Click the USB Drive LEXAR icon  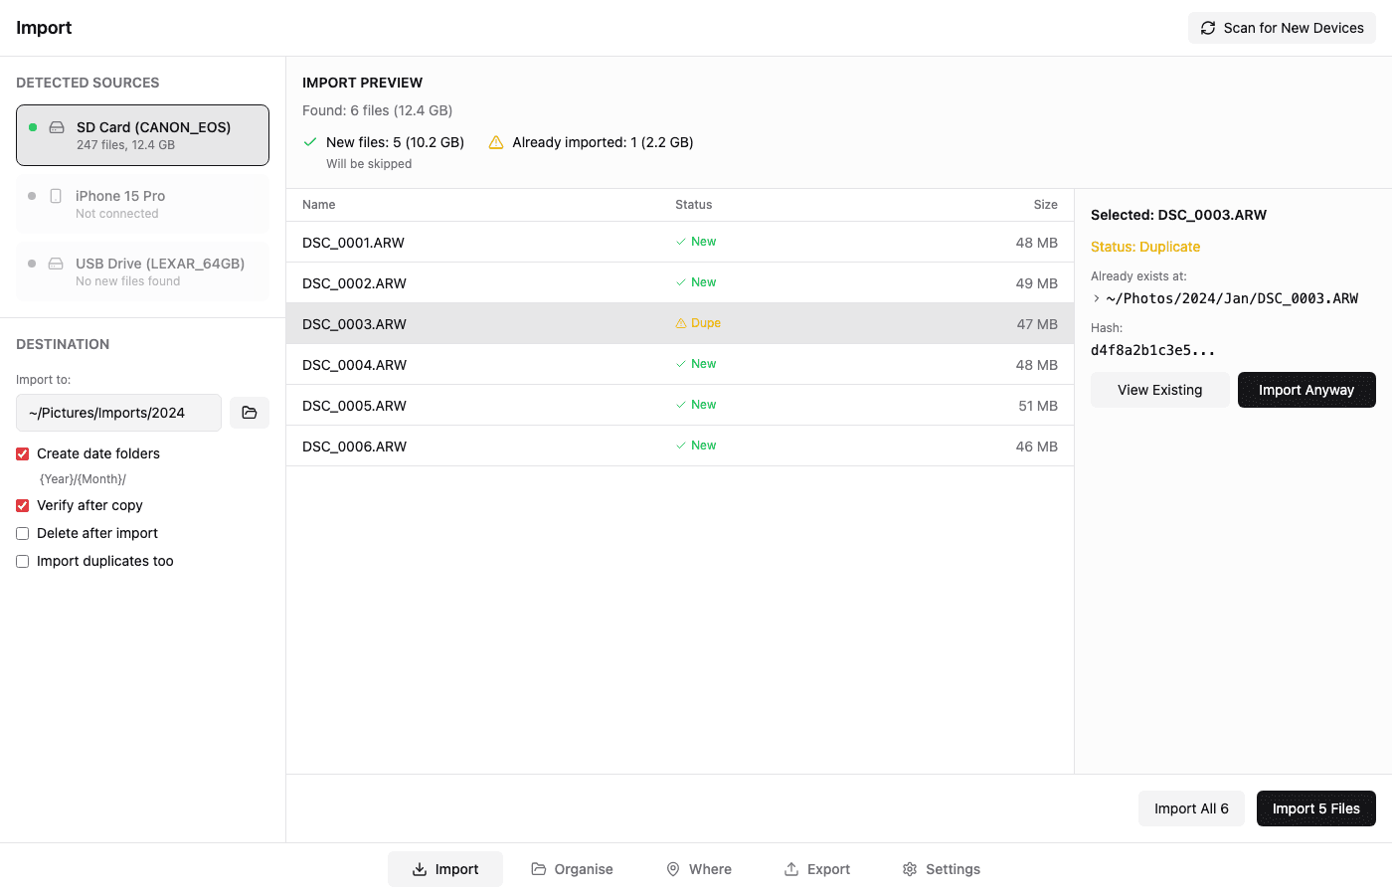(x=55, y=264)
